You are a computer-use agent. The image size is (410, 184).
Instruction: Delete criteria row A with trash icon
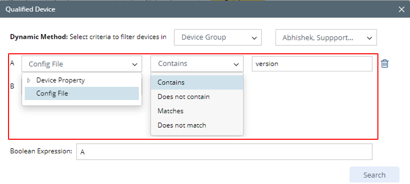(384, 64)
